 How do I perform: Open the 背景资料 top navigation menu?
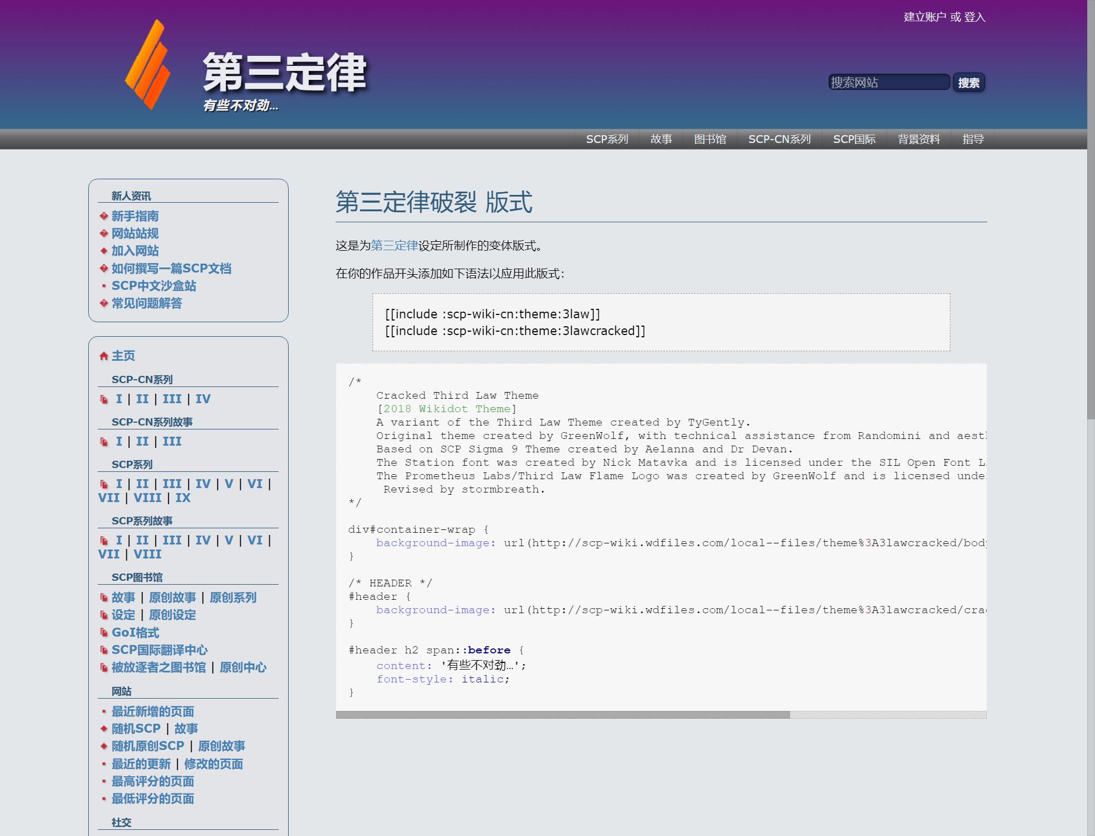[x=919, y=139]
